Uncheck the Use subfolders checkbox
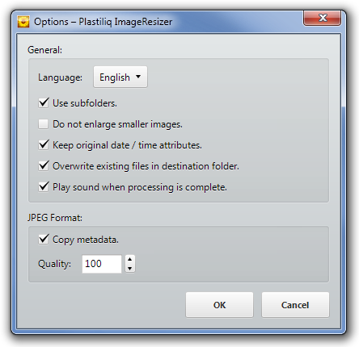The width and height of the screenshot is (359, 347). pyautogui.click(x=44, y=103)
